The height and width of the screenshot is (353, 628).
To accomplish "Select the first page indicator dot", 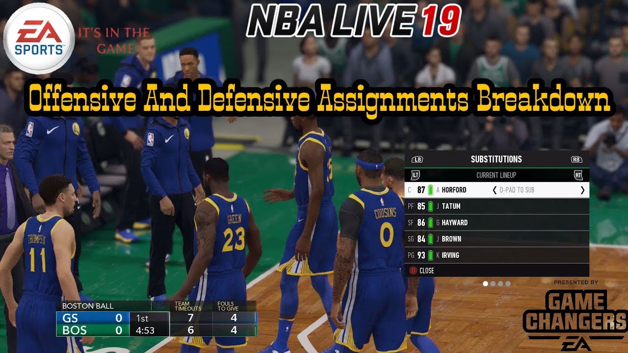I will coord(486,283).
